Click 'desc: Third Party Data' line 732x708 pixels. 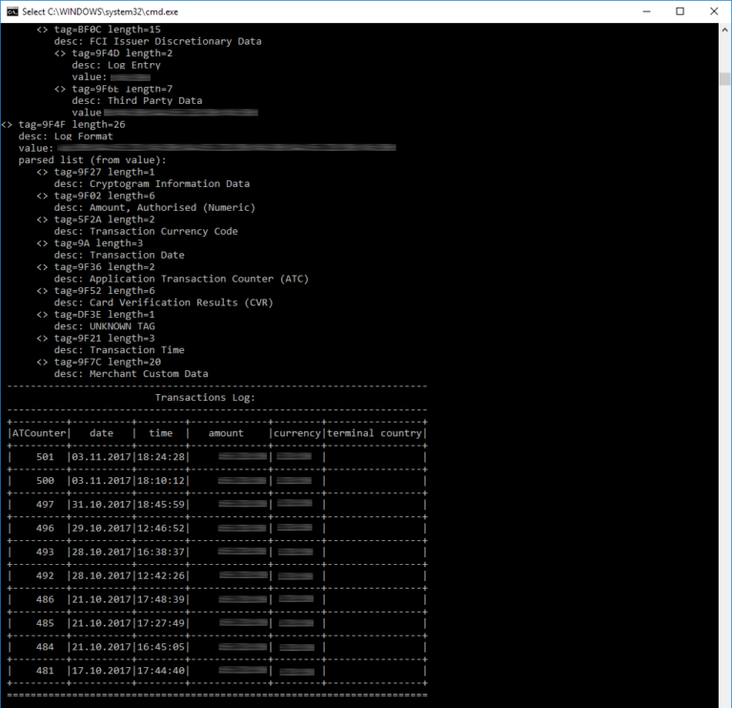[x=137, y=100]
